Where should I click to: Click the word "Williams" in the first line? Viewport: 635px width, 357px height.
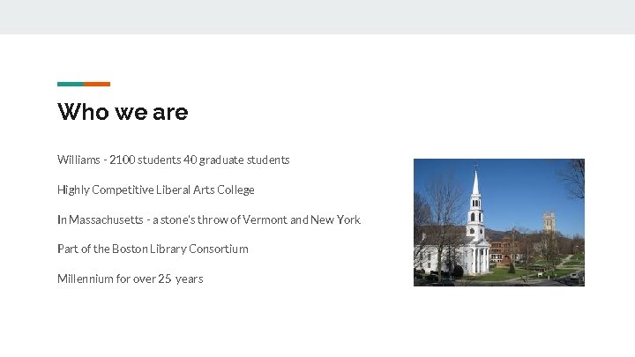pyautogui.click(x=78, y=160)
